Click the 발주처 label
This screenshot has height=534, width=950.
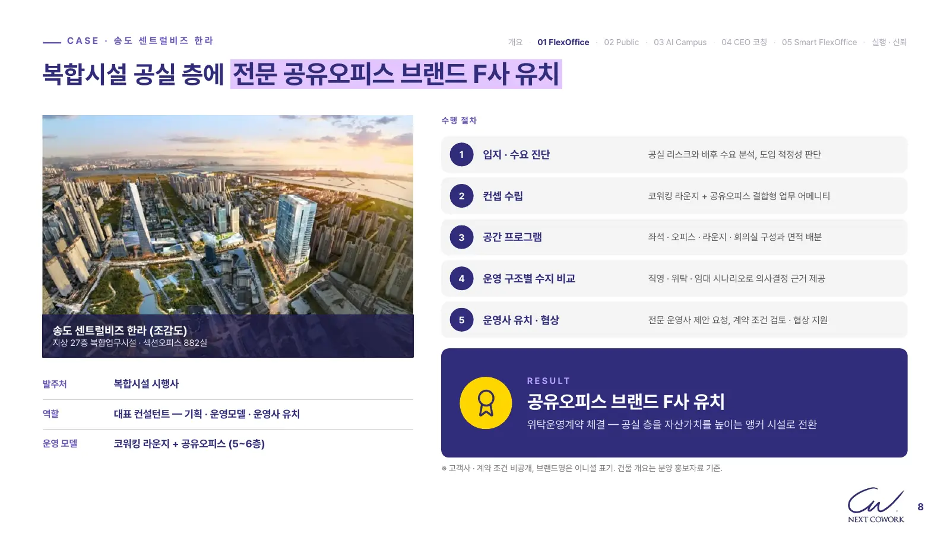coord(55,384)
